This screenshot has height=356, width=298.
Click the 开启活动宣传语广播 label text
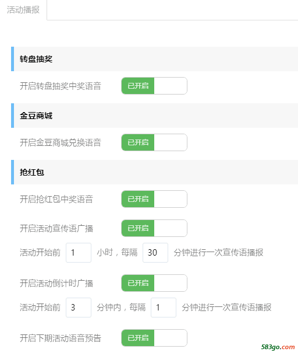(56, 228)
